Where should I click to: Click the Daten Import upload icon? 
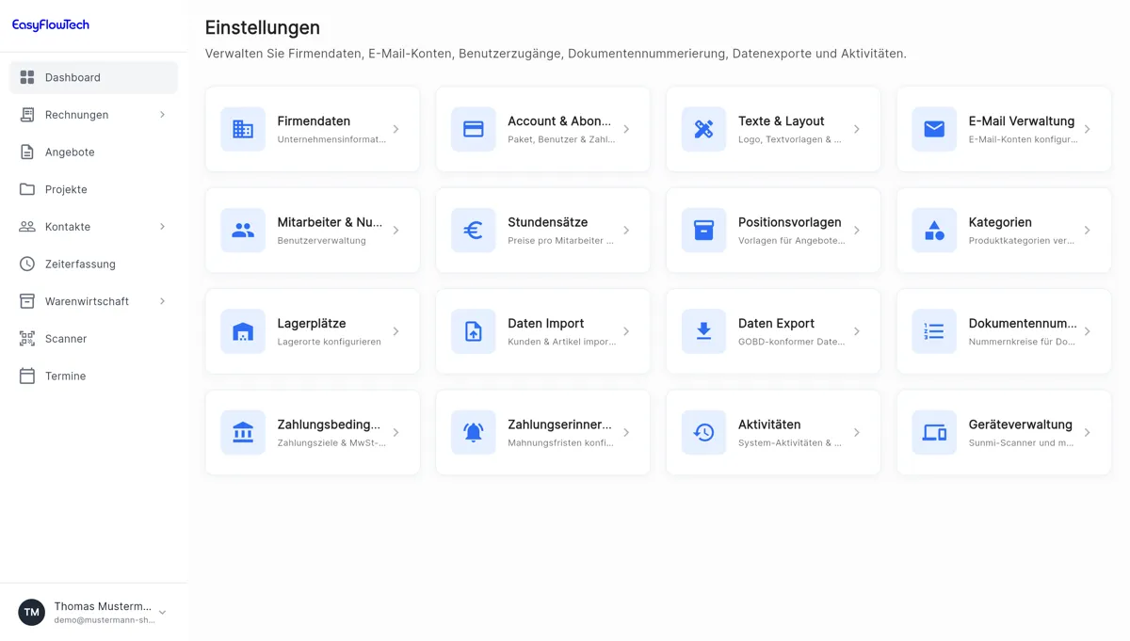coord(473,331)
